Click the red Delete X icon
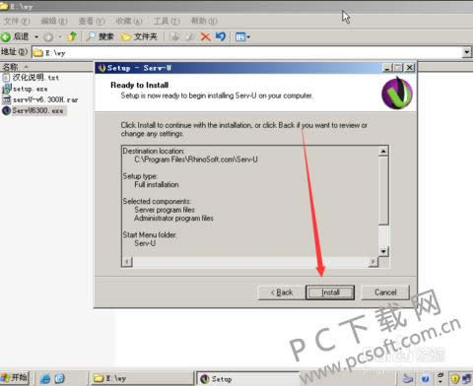The width and height of the screenshot is (473, 386). click(205, 36)
